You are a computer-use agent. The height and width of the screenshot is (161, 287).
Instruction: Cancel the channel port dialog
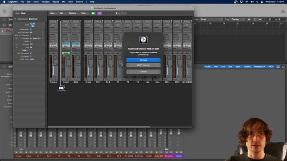tap(143, 72)
